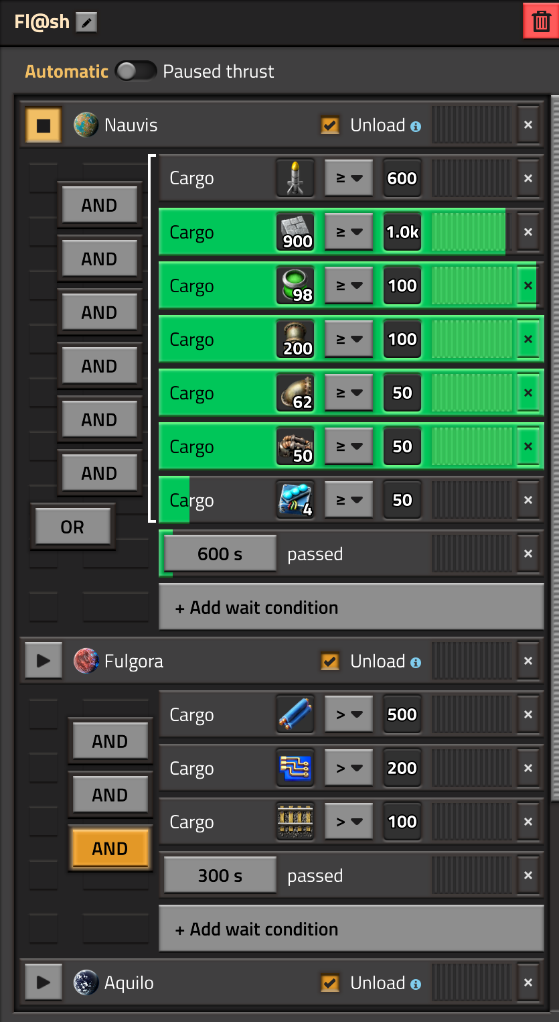Click the green barrel icon showing 98
The image size is (559, 1022).
click(x=295, y=285)
